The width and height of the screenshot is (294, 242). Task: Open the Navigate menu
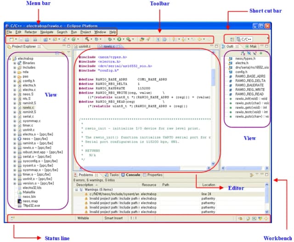point(47,32)
